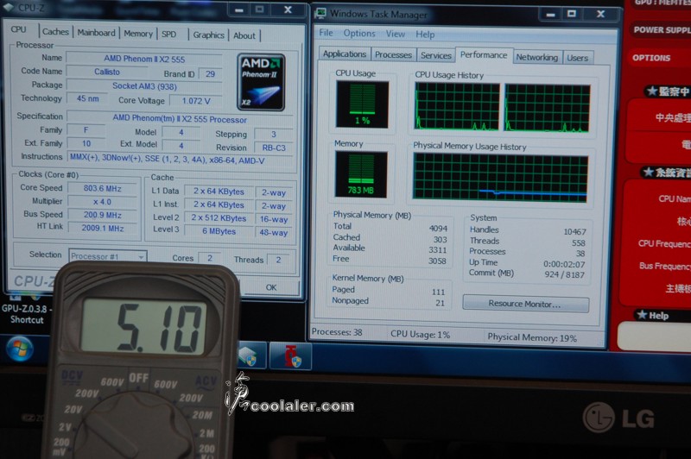Click the Resource Monitor button
691x459 pixels.
coord(525,304)
